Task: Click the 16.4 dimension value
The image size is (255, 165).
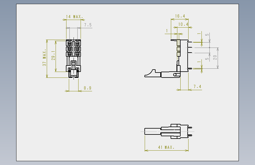Action: [180, 16]
